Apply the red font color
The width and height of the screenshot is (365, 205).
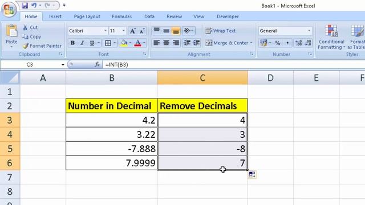coord(137,43)
